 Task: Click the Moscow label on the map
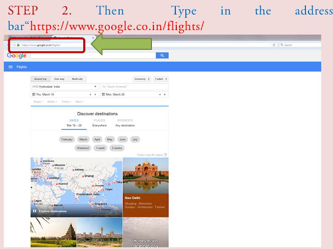coord(60,165)
